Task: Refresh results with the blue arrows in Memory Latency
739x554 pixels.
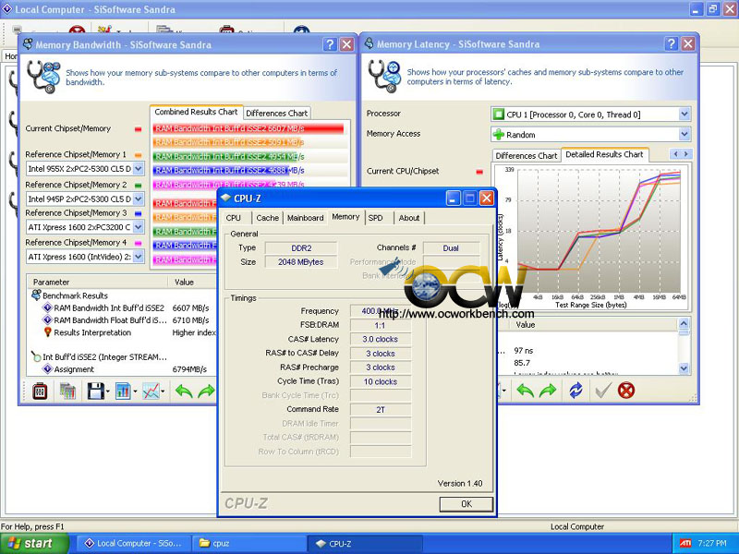Action: pyautogui.click(x=575, y=391)
